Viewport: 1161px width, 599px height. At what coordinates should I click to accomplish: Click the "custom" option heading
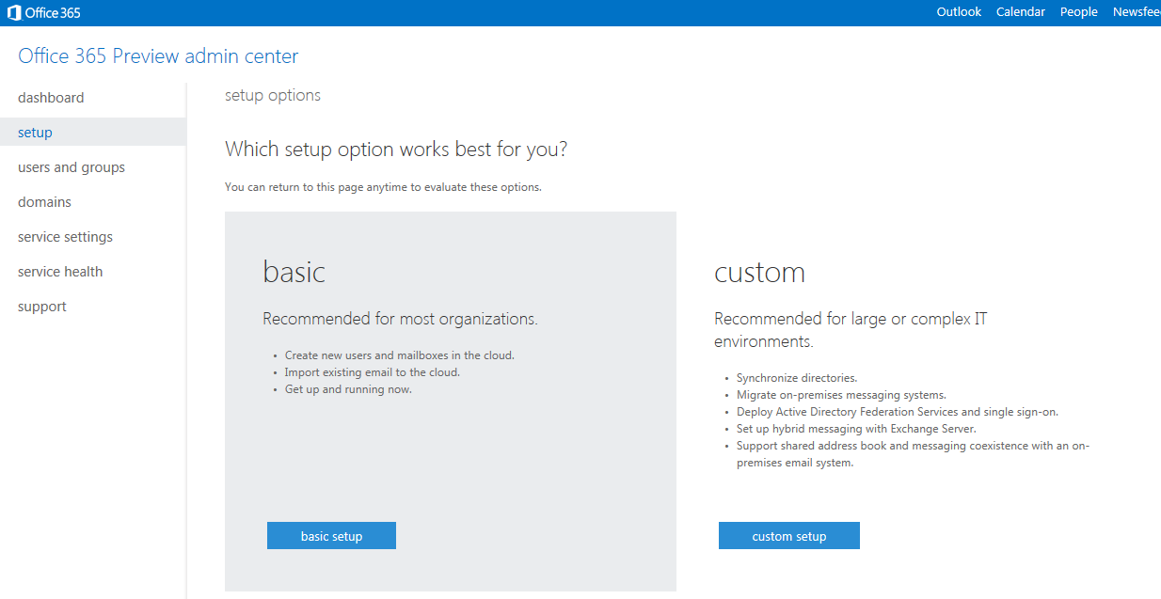(x=759, y=272)
